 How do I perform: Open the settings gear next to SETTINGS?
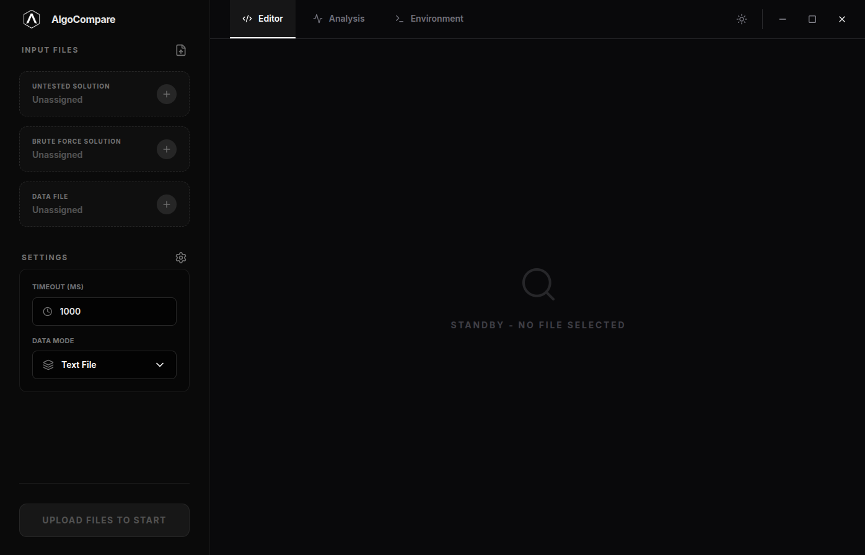[181, 257]
